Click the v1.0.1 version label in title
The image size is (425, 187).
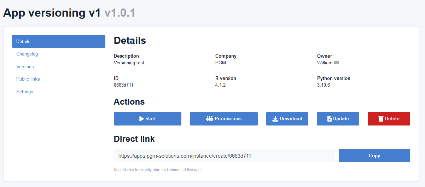pos(120,13)
